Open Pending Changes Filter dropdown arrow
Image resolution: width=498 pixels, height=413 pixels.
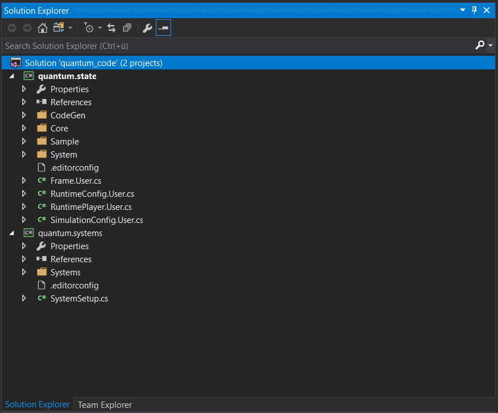coord(99,28)
